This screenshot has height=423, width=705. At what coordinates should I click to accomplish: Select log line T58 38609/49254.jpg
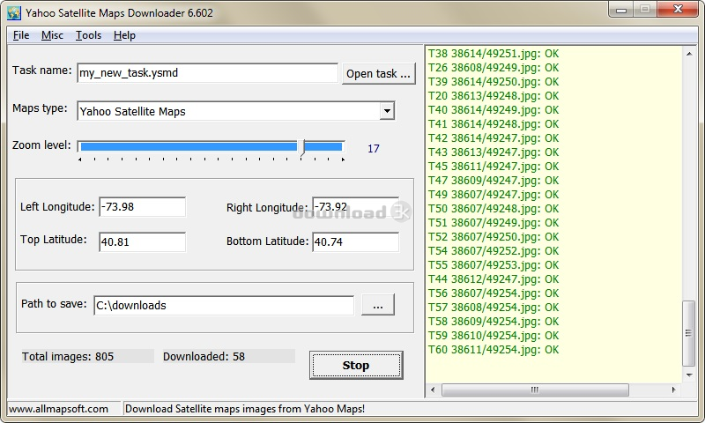(x=493, y=322)
